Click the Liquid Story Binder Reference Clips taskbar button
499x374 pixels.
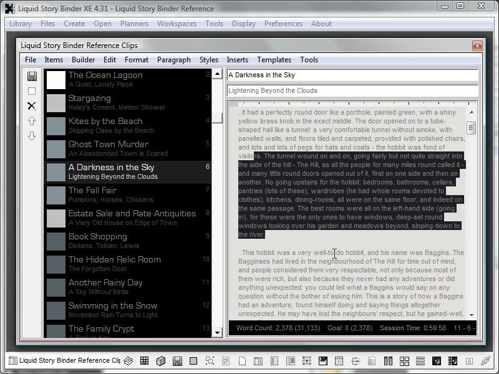point(64,360)
